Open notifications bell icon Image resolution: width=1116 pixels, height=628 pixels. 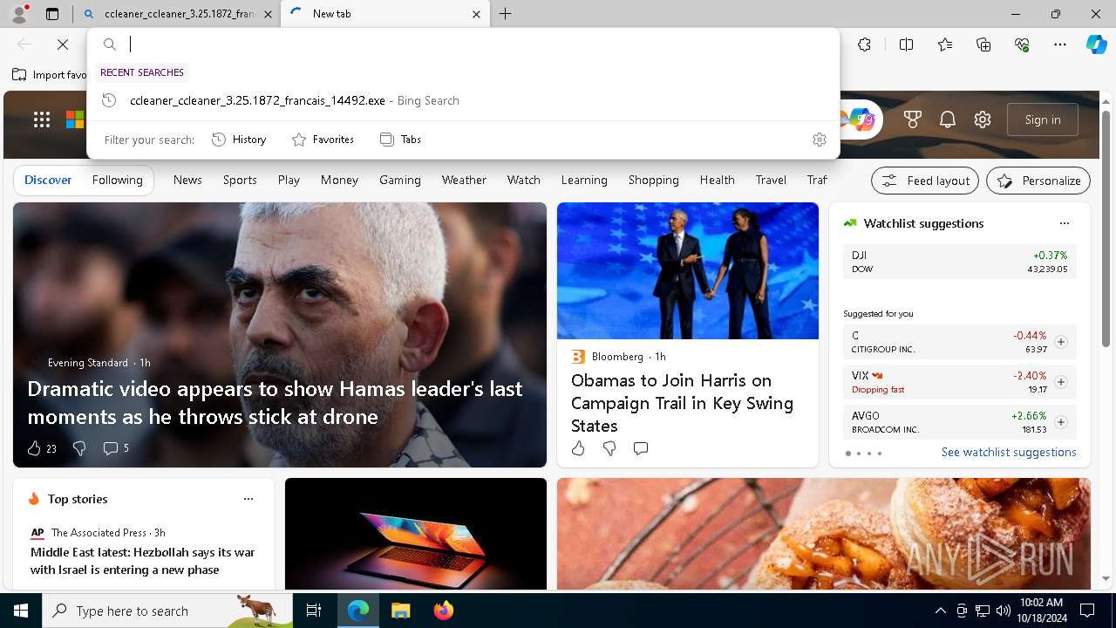coord(948,119)
